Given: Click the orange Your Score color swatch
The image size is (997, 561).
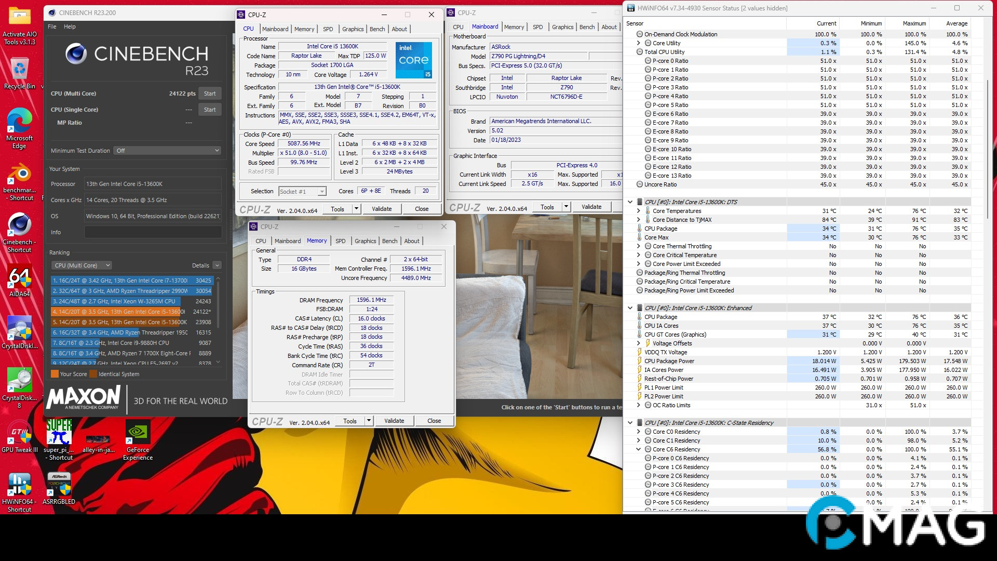Looking at the screenshot, I should pos(55,374).
